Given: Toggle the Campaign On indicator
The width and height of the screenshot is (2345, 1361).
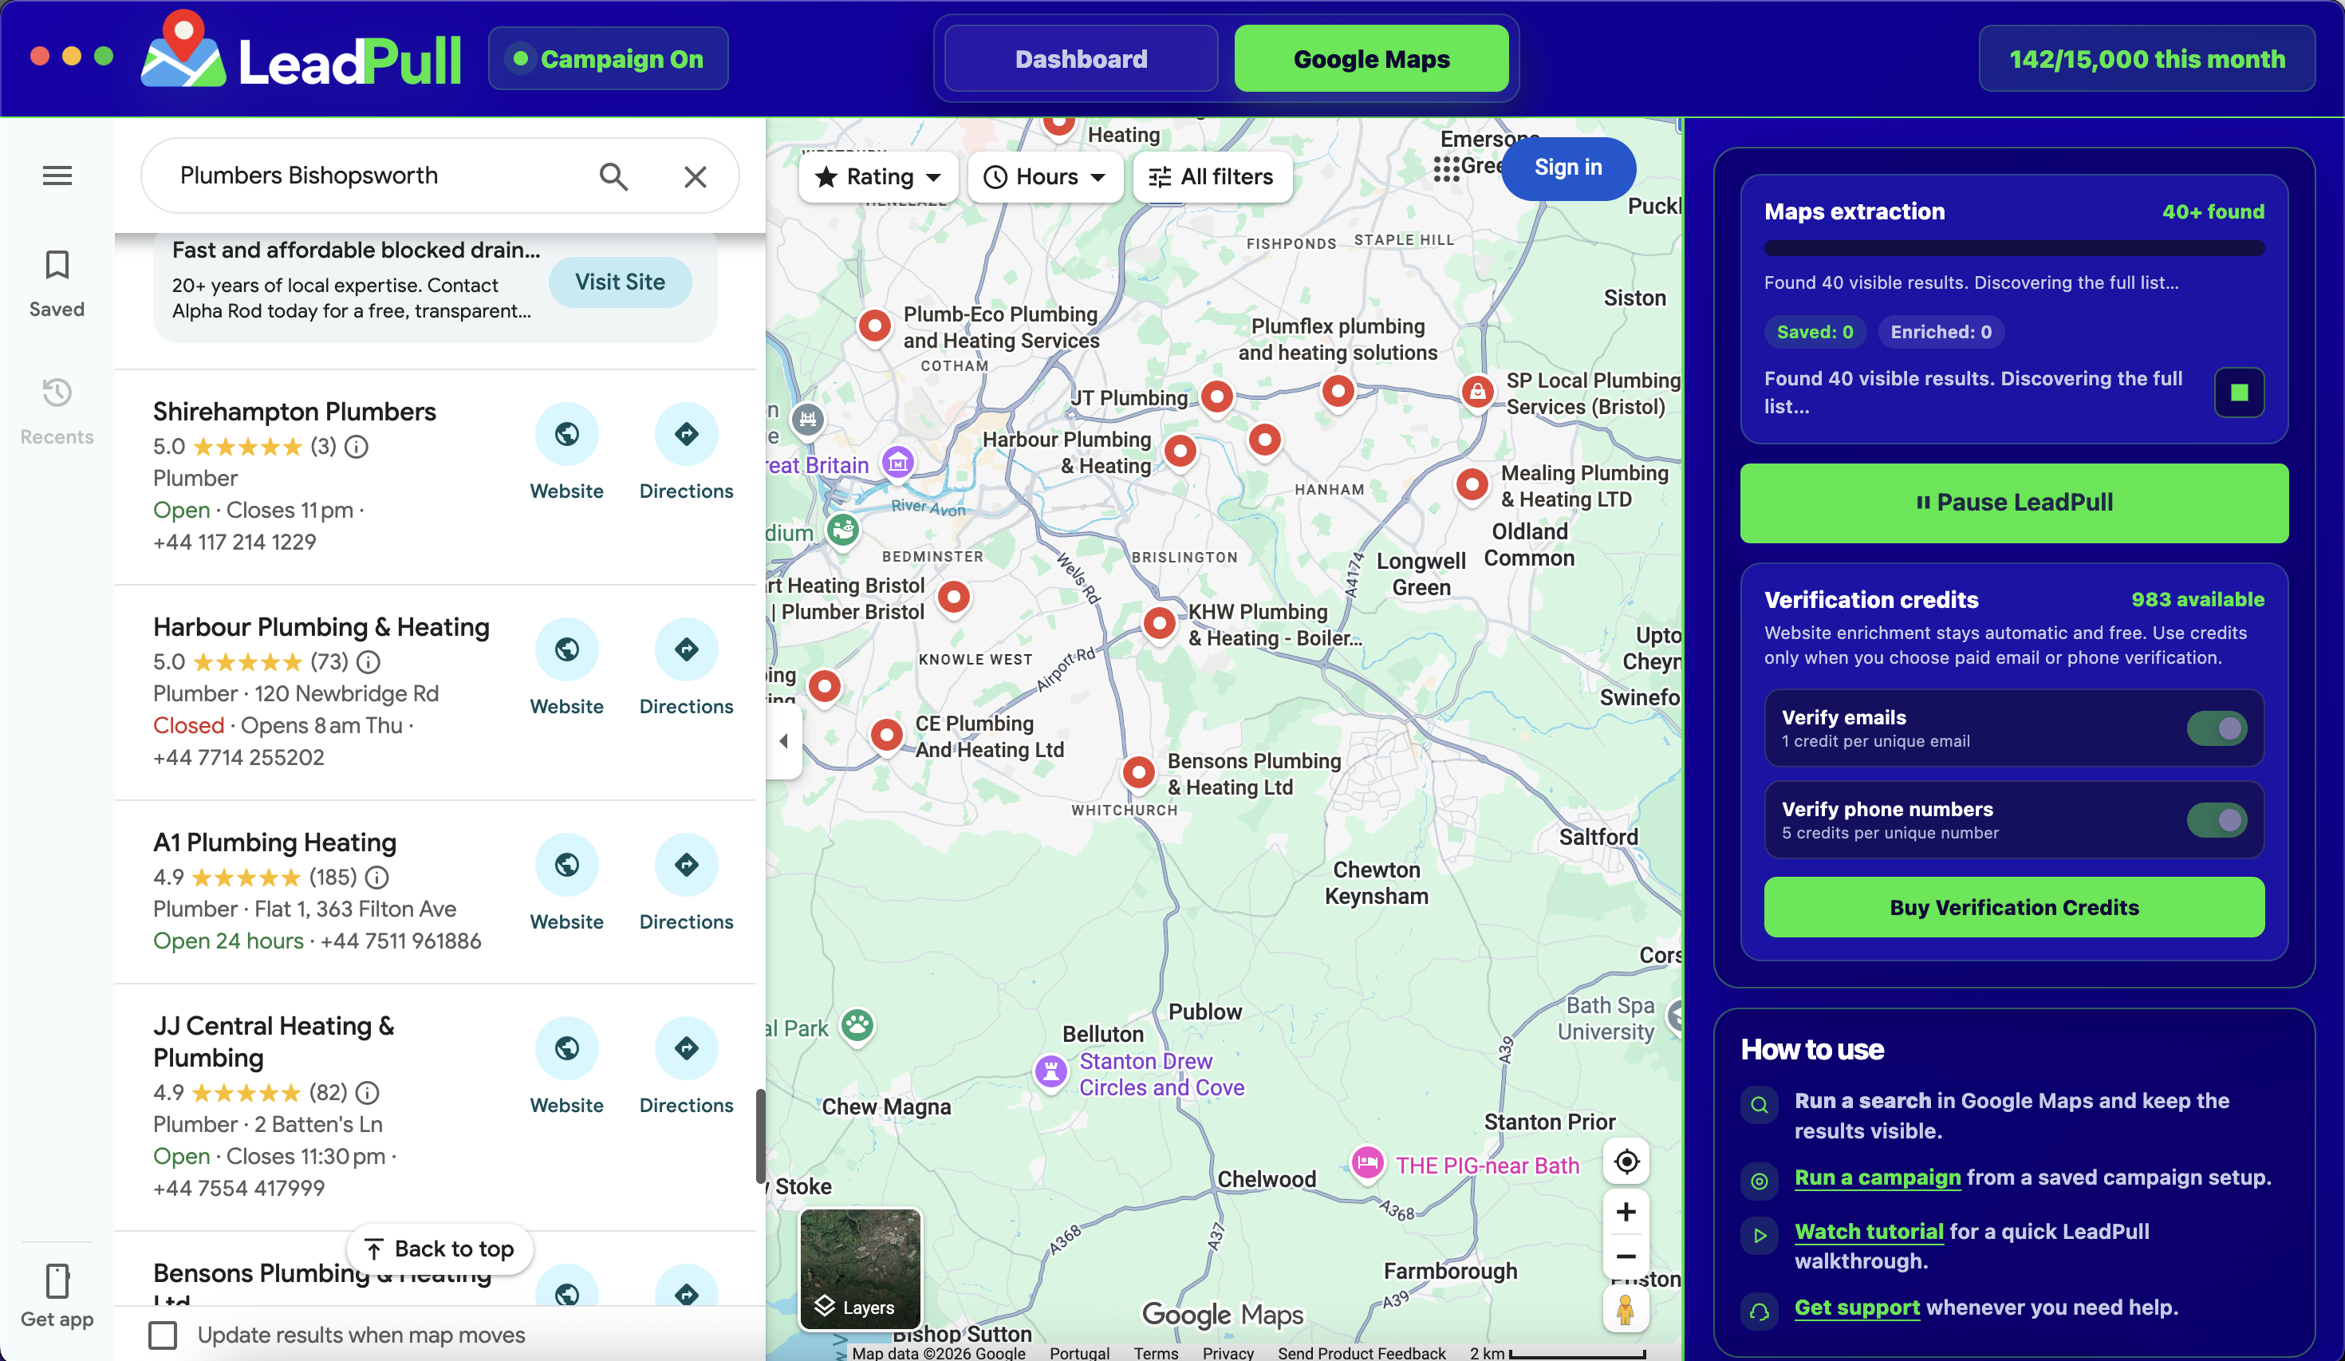Looking at the screenshot, I should tap(609, 59).
